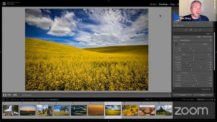Go back using the left arrow icon
Viewport: 217px width, 122px height.
tap(15, 100)
